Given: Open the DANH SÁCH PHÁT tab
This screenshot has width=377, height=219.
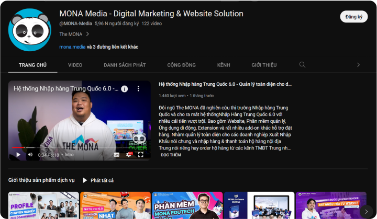Looking at the screenshot, I should pyautogui.click(x=125, y=65).
